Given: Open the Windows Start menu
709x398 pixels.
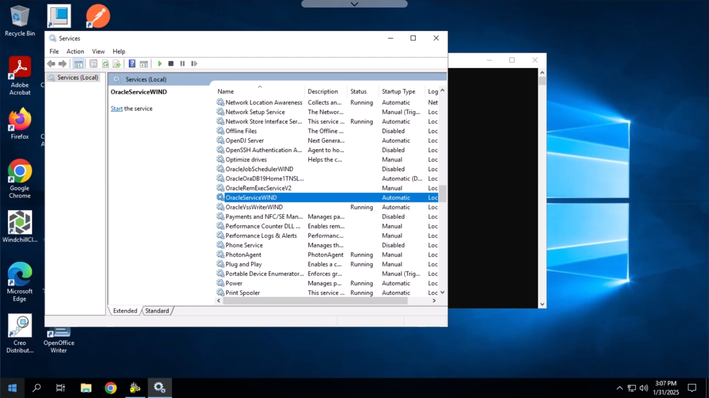Looking at the screenshot, I should (x=12, y=388).
